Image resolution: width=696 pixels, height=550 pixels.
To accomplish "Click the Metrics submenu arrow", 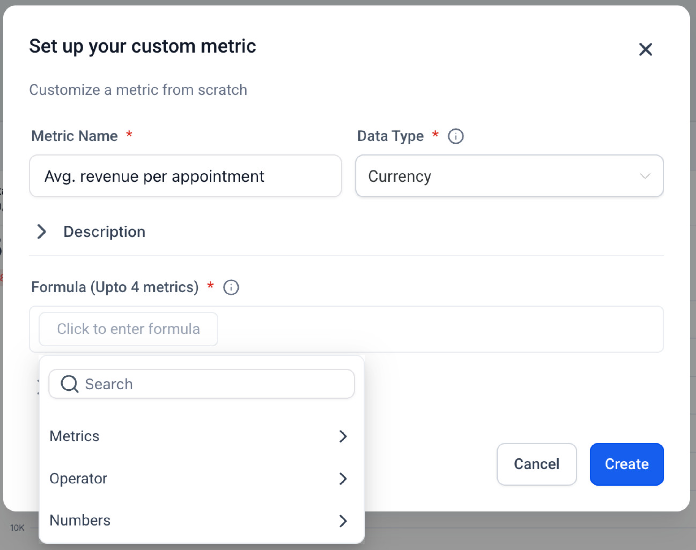I will (x=343, y=436).
